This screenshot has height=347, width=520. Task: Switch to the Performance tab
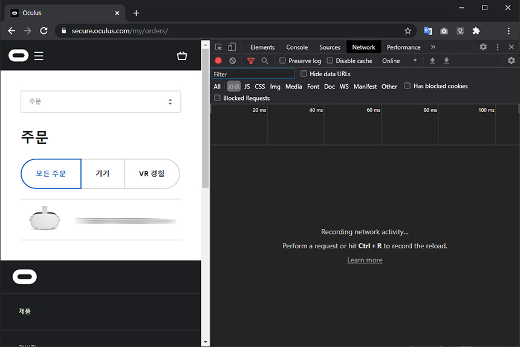(403, 47)
